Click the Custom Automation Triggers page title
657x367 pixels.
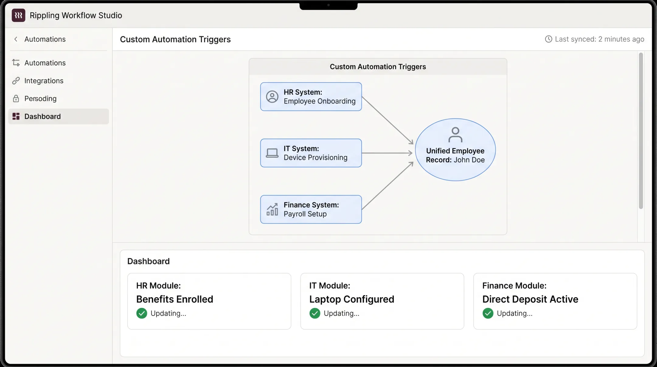(175, 39)
